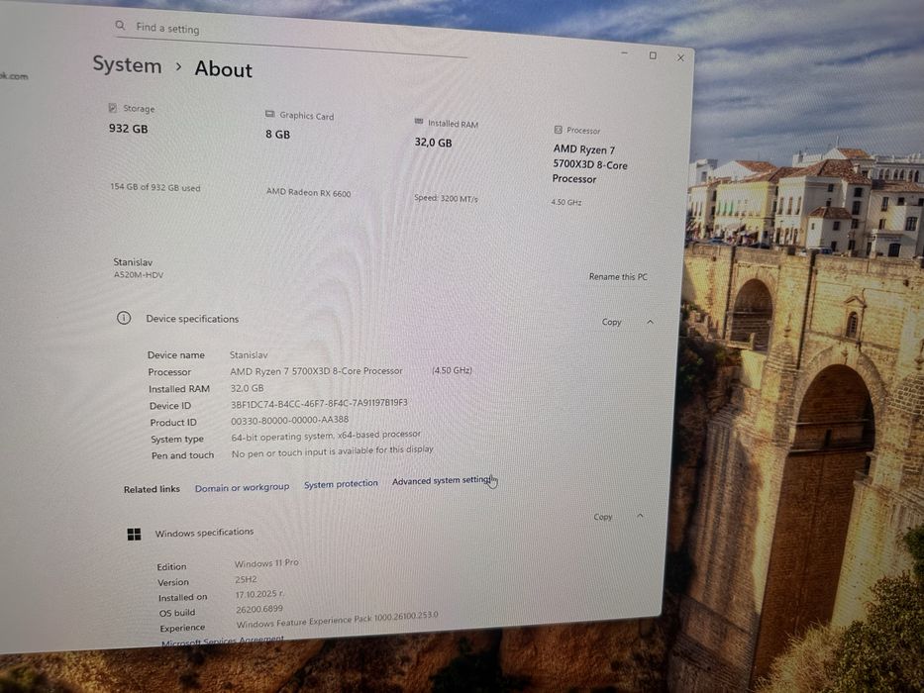Go back to System breadcrumb
Image resolution: width=924 pixels, height=693 pixels.
click(x=127, y=64)
